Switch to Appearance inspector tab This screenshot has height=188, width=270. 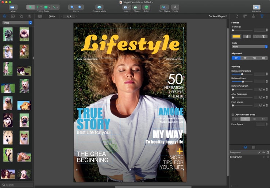254,16
